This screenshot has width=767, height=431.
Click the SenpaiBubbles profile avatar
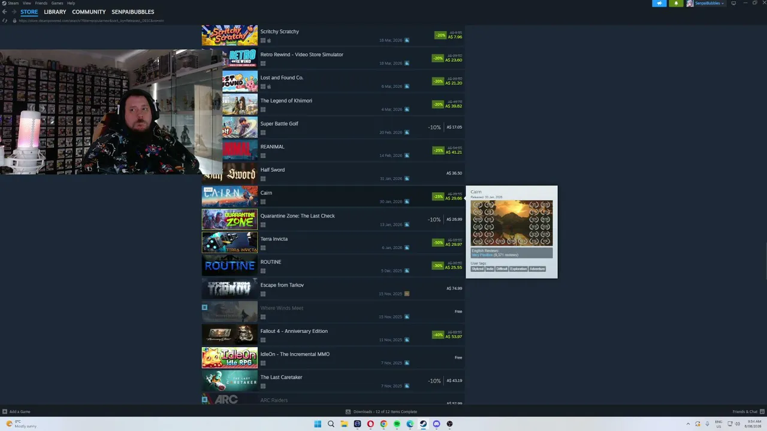(x=690, y=3)
